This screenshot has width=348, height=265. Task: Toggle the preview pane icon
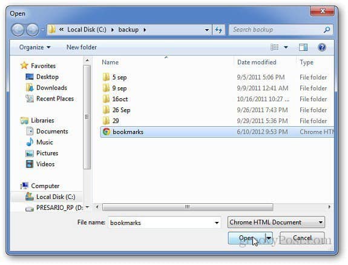(303, 47)
